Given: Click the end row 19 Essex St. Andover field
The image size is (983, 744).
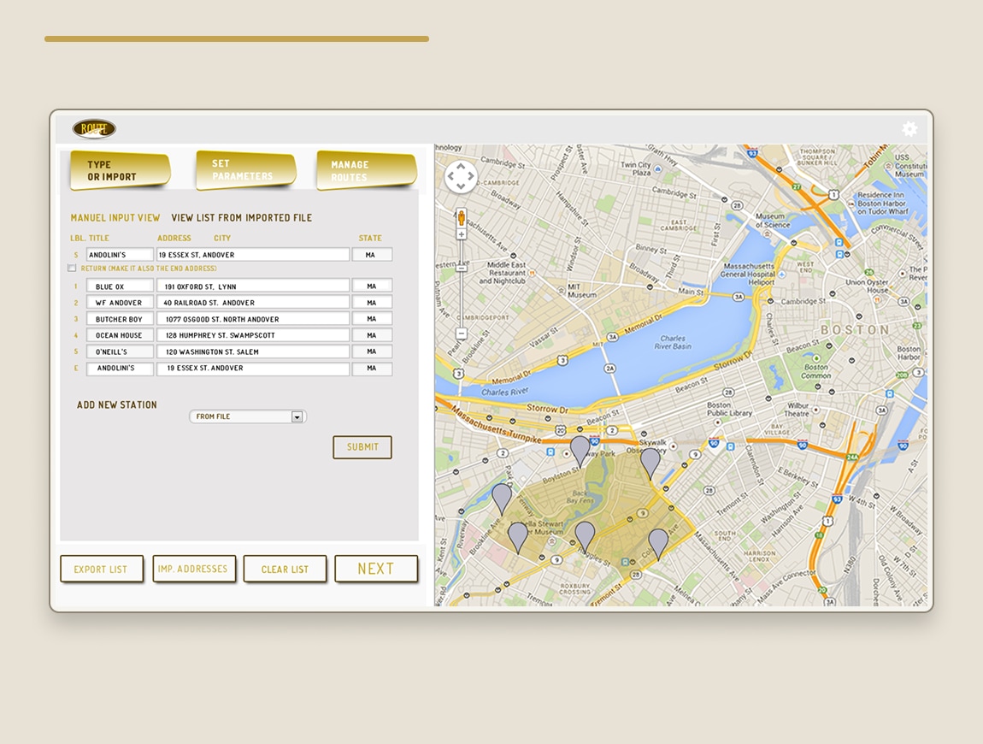Looking at the screenshot, I should 253,369.
